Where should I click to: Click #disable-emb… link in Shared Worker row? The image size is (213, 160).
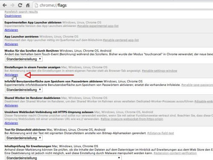(204, 102)
